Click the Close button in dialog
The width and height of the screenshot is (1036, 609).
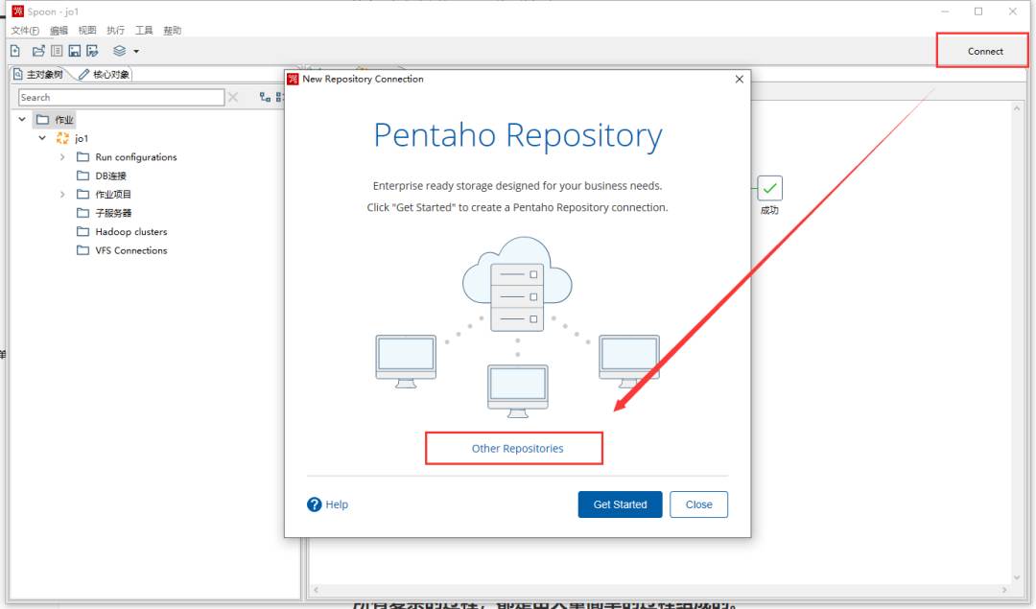click(699, 504)
